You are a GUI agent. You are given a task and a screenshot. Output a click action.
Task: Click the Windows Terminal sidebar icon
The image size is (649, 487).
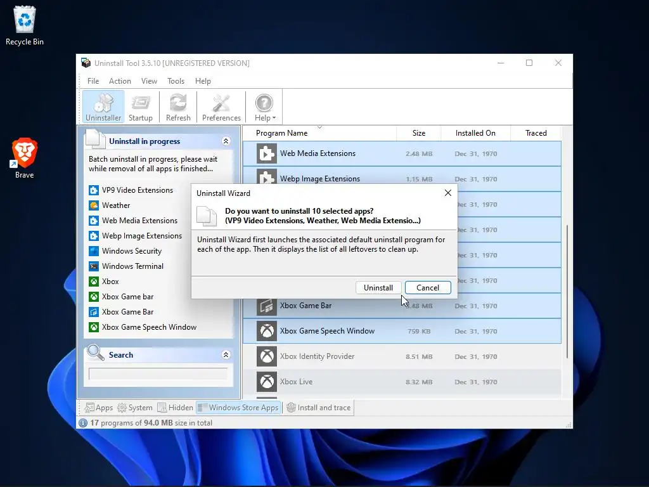(x=94, y=266)
